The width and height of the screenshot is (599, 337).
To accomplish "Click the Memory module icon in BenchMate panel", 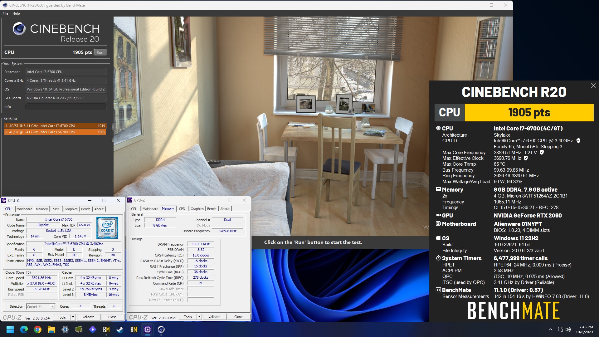I will pos(438,189).
